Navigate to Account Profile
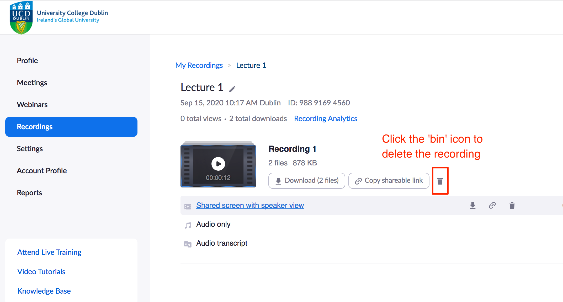This screenshot has height=302, width=563. click(x=42, y=171)
